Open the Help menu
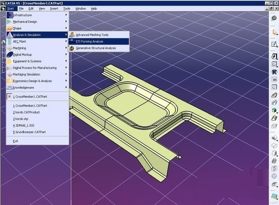Screen dimensions: 279x205 click(x=94, y=9)
